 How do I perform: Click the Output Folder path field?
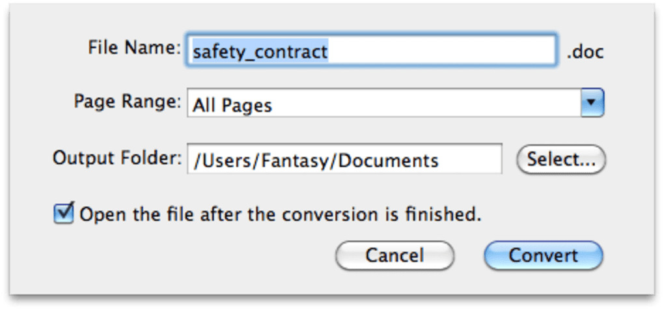[x=344, y=160]
